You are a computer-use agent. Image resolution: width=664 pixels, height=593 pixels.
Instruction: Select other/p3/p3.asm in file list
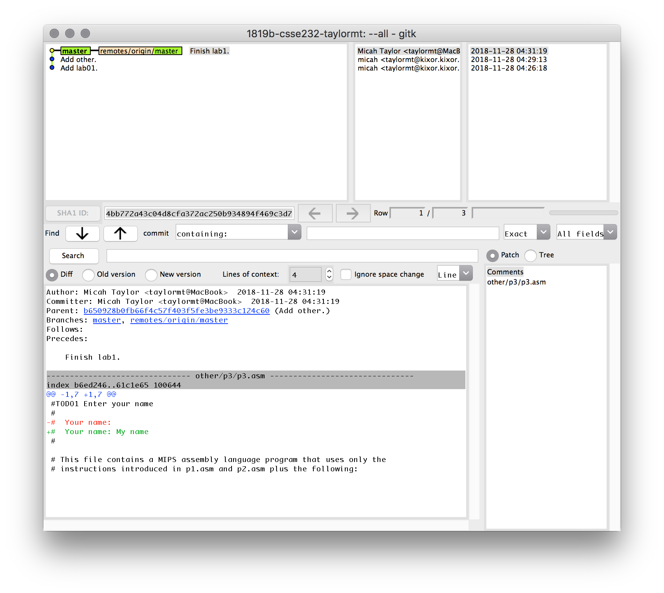tap(516, 282)
